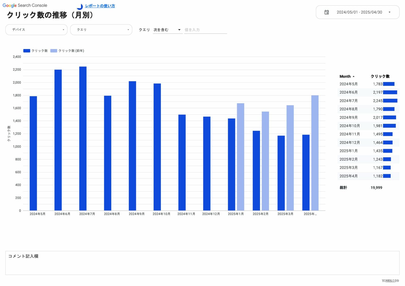405x286 pixels.
Task: Open the 次を含む condition dropdown
Action: coord(167,29)
